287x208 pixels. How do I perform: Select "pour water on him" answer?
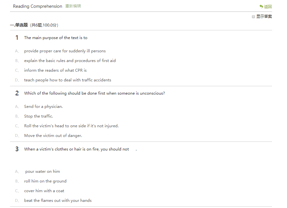(42, 172)
